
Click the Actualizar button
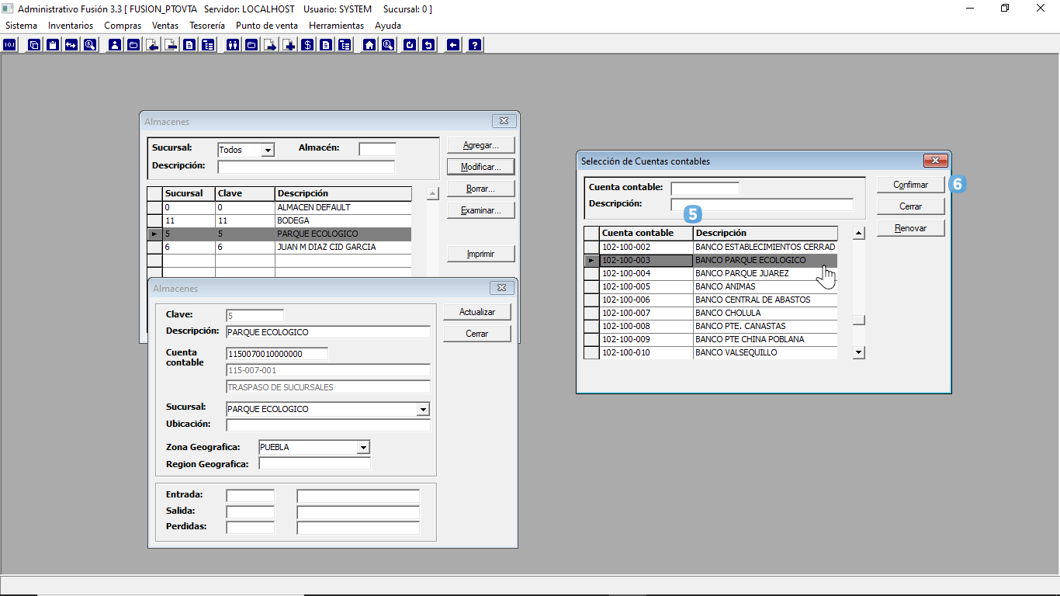point(477,312)
